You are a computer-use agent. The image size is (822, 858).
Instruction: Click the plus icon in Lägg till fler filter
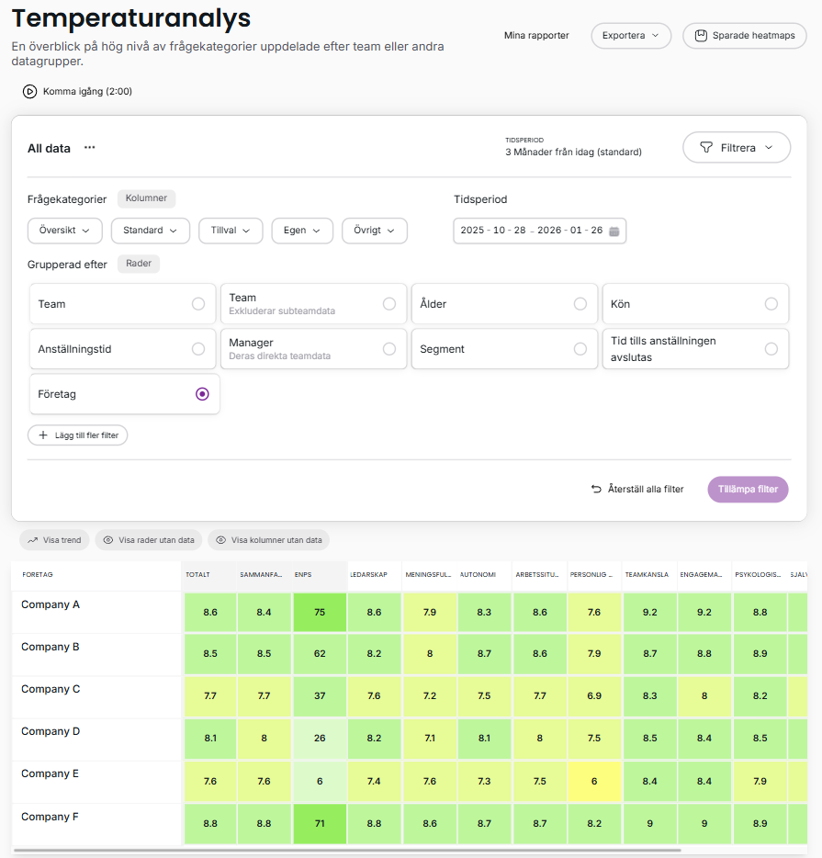pos(43,435)
